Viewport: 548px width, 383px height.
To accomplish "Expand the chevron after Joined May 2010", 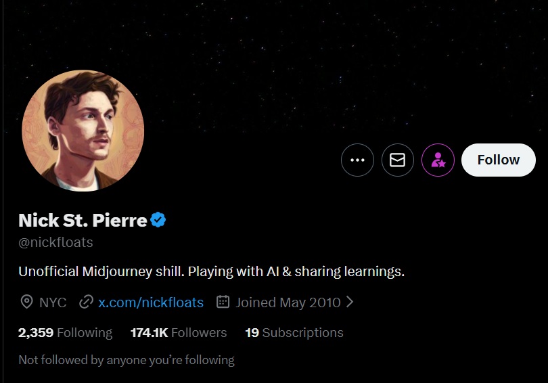I will click(350, 302).
